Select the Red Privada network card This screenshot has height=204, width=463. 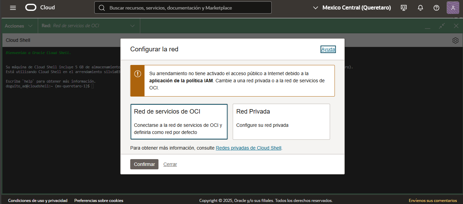click(x=281, y=122)
